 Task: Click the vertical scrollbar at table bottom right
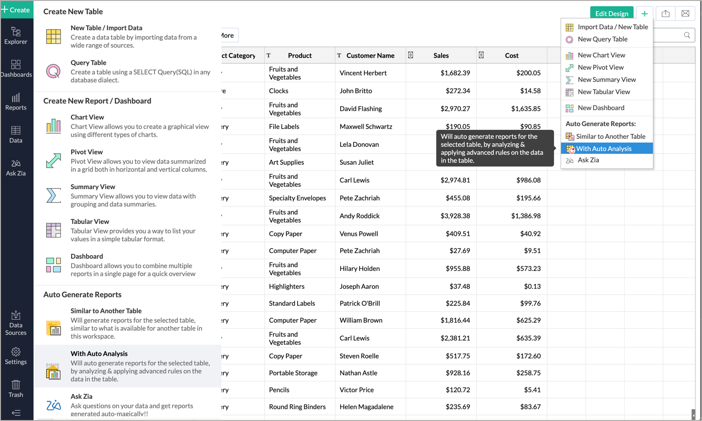click(693, 414)
